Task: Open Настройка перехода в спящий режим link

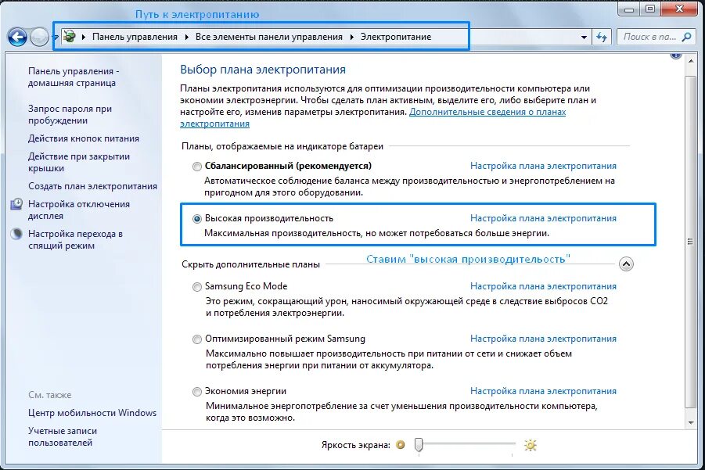Action: tap(76, 239)
